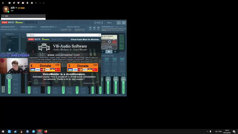Screen dimensions: 238x134
Task: Toggle recorder routing to A1
Action: click(x=122, y=36)
